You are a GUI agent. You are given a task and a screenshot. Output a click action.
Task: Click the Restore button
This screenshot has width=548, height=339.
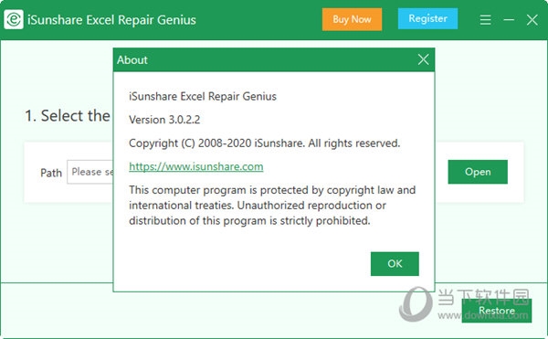pos(497,311)
